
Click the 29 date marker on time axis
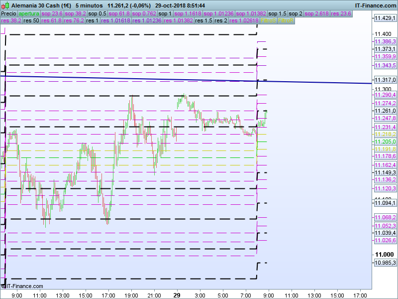177,295
